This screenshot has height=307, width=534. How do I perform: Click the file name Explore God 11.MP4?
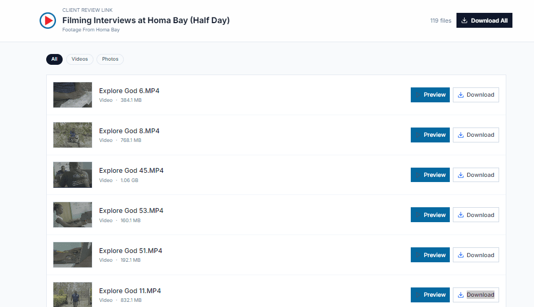click(x=130, y=291)
